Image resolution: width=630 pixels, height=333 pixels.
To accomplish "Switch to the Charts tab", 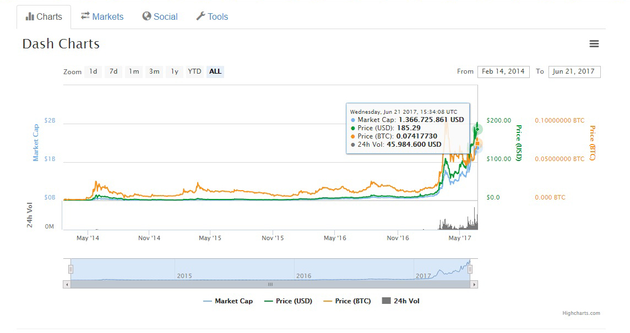I will [44, 17].
